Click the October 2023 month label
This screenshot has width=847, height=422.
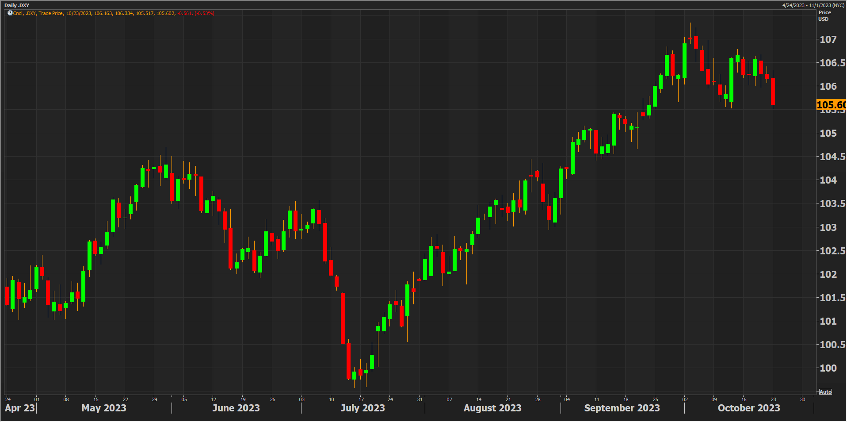[748, 408]
